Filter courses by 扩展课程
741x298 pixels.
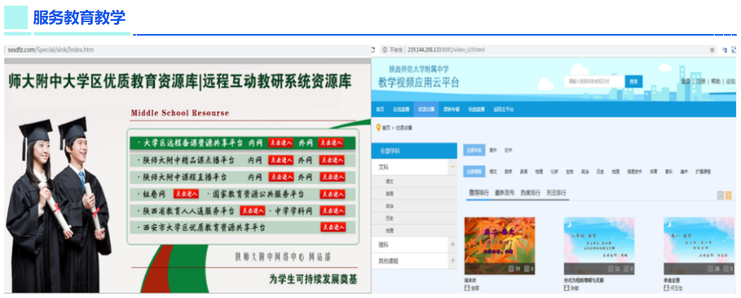coord(703,172)
